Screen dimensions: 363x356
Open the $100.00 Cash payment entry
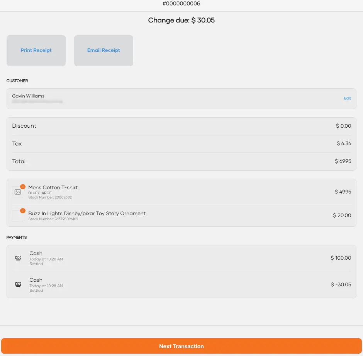coord(181,258)
